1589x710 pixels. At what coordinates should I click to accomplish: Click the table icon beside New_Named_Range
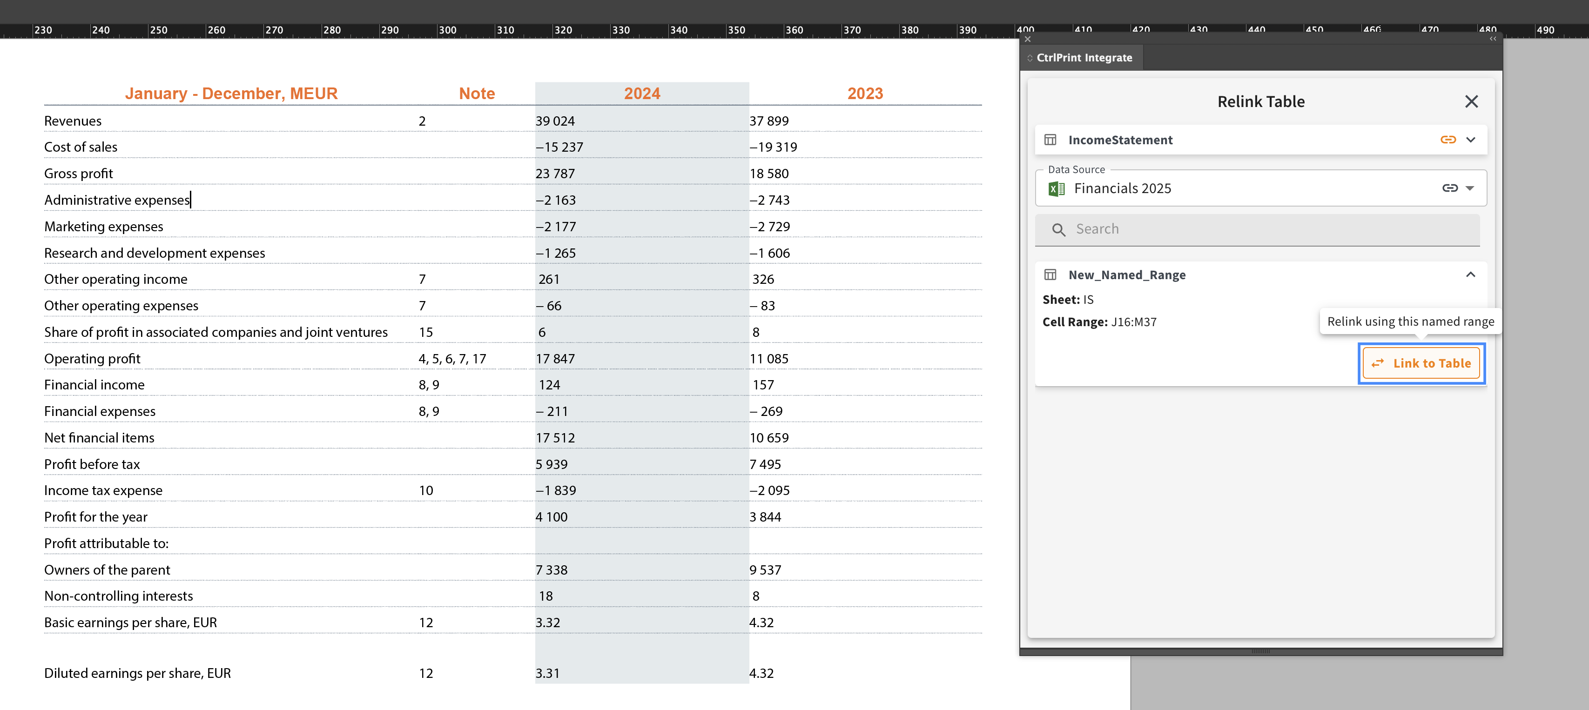1050,275
